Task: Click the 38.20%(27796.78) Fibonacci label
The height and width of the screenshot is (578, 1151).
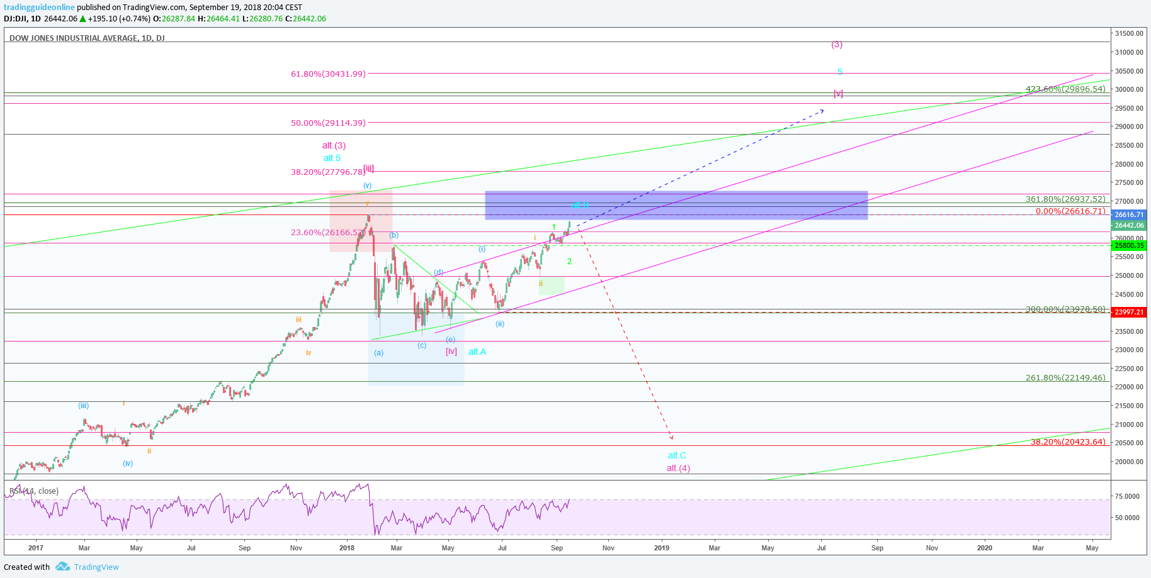Action: 328,172
